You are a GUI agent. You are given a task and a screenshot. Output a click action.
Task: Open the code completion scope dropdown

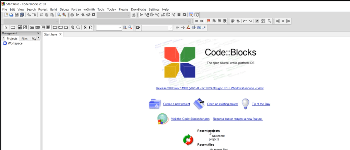[x=31, y=21]
